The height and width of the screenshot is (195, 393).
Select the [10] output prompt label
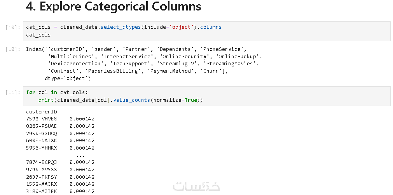[x=13, y=49]
